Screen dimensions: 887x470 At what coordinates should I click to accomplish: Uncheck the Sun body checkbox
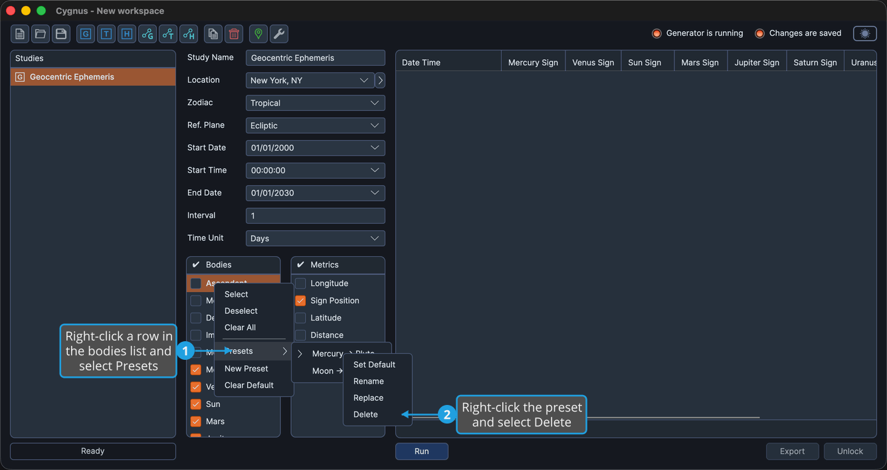196,404
